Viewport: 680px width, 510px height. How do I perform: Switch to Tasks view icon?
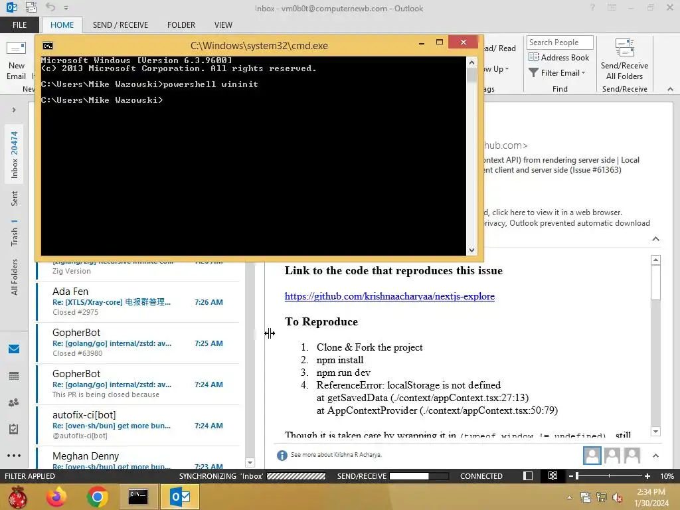[14, 429]
